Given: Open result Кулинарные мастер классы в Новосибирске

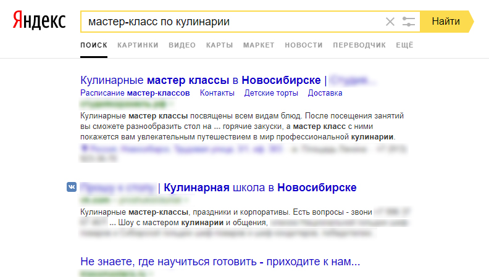Looking at the screenshot, I should [x=201, y=80].
